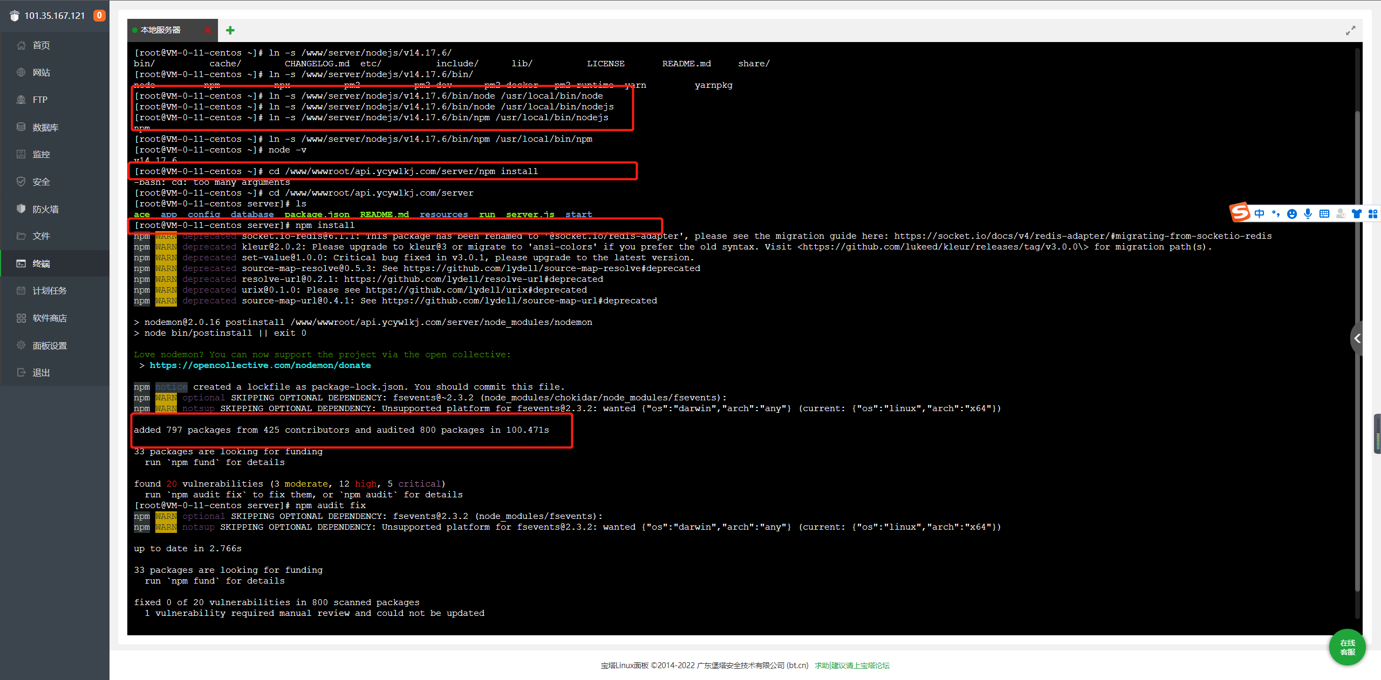Close the 本地服务器 terminal tab
This screenshot has height=680, width=1381.
208,30
